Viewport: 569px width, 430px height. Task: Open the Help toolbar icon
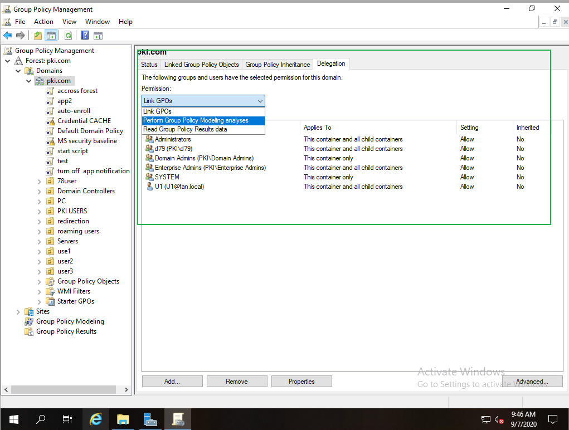[85, 36]
